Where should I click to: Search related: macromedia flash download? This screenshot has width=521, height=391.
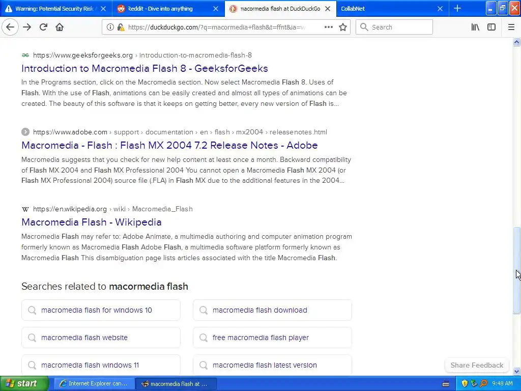[273, 310]
